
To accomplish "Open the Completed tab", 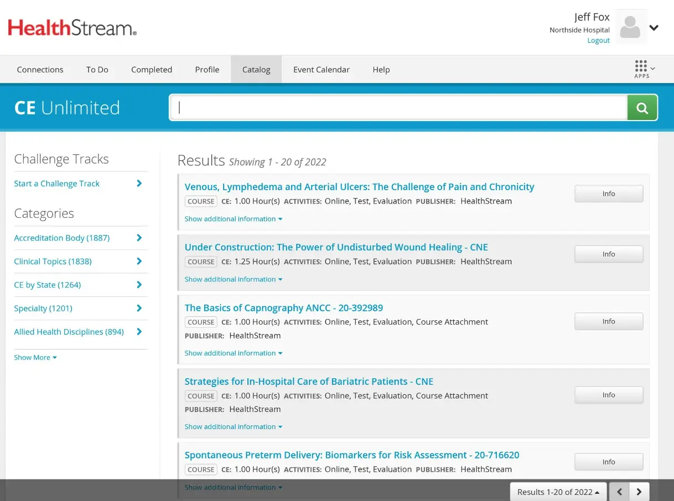I will pos(151,70).
